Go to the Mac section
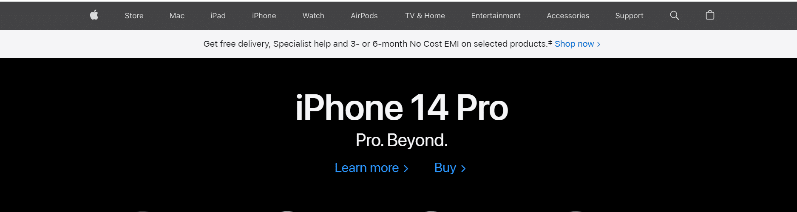This screenshot has height=212, width=797. 177,16
